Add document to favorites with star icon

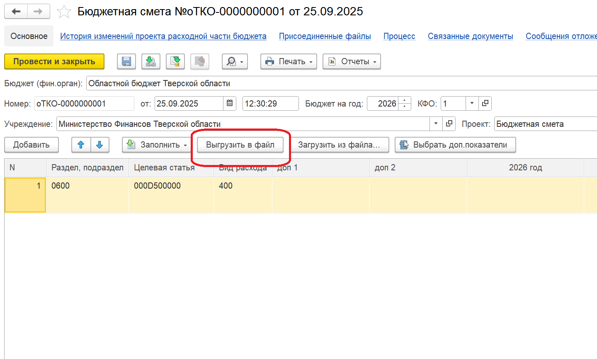64,12
